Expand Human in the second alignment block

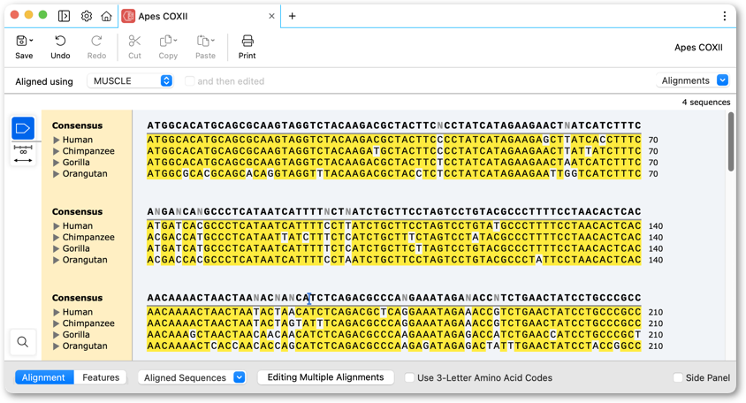(57, 226)
